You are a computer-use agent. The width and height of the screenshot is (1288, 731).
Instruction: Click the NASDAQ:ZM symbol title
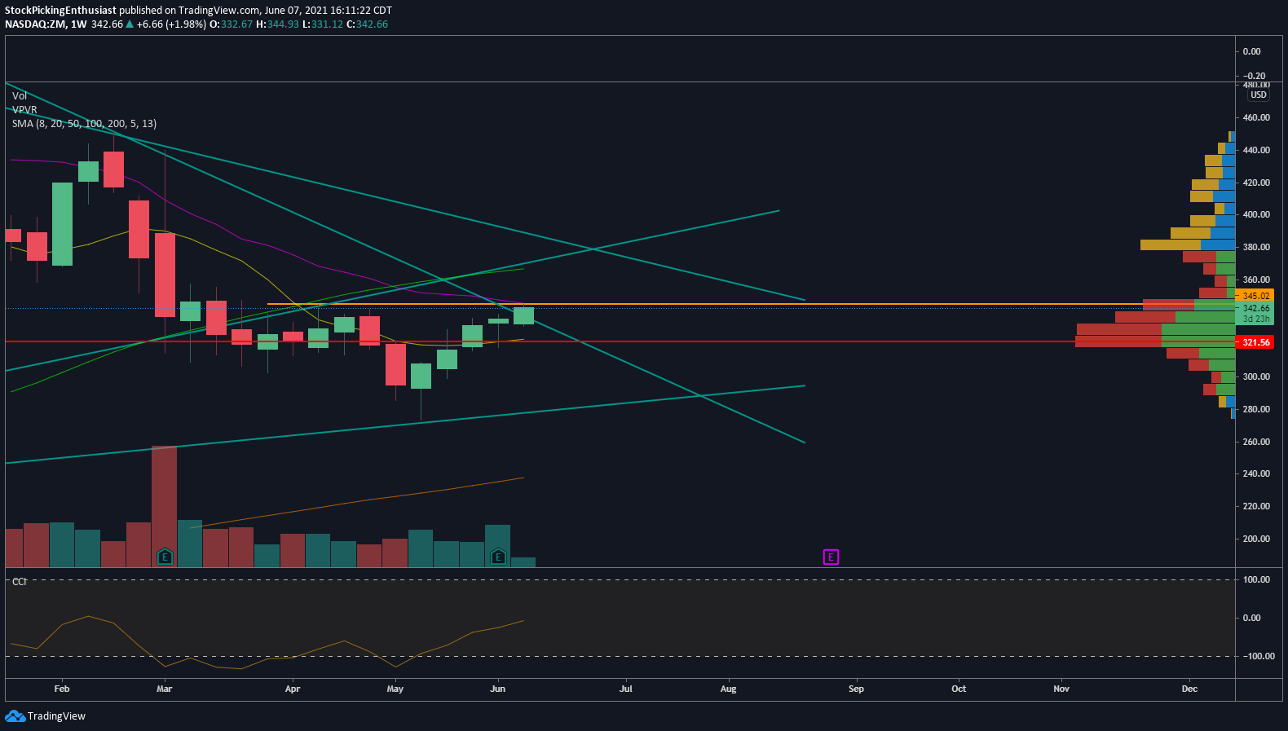coord(35,24)
